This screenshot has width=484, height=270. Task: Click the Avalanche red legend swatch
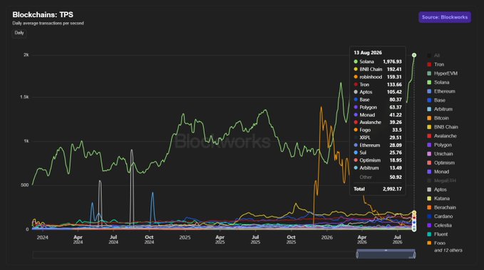pos(429,136)
